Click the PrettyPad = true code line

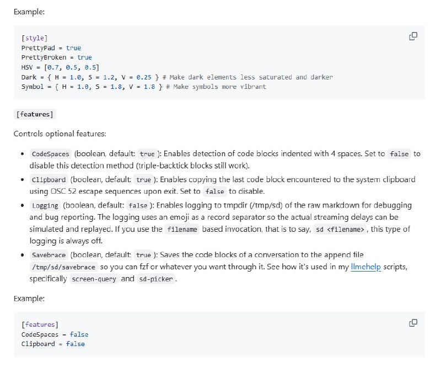(51, 48)
